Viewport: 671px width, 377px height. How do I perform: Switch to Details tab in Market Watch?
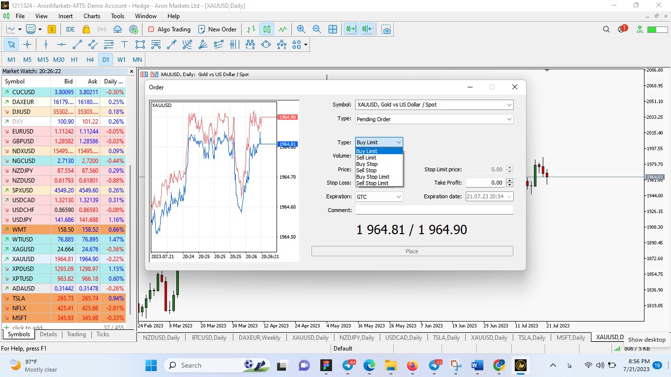click(x=49, y=334)
